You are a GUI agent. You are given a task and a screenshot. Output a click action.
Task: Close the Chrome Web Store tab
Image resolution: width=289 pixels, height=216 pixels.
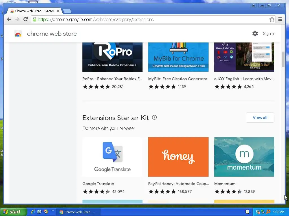click(x=58, y=11)
